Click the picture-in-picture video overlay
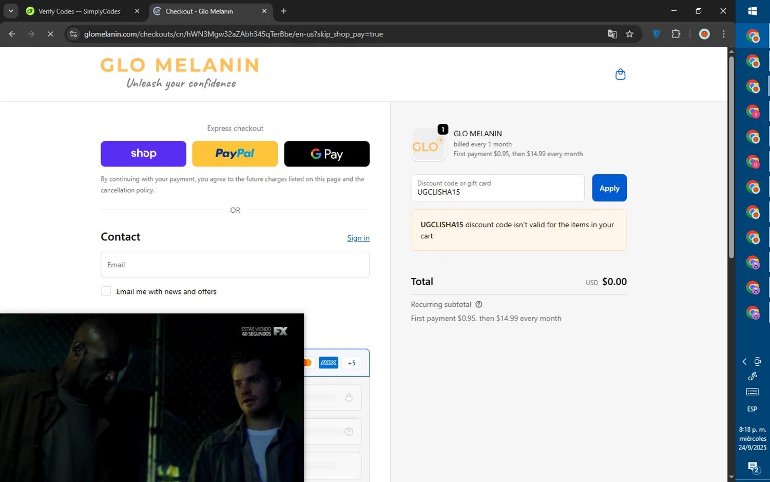The image size is (770, 482). pos(152,398)
